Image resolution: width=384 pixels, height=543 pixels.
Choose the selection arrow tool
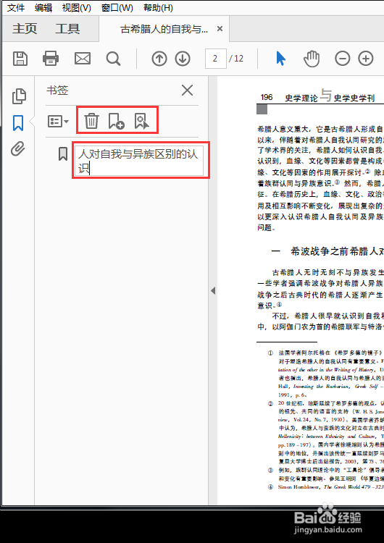pos(280,59)
